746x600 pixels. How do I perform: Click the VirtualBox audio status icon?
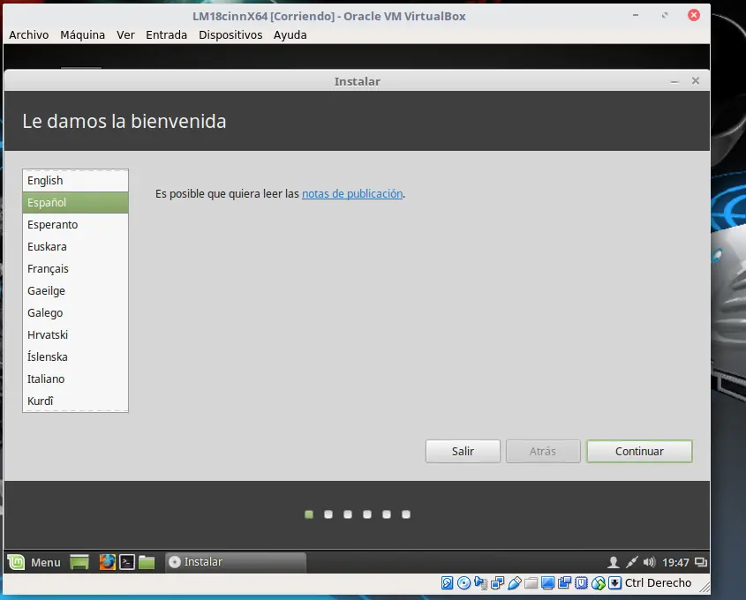pos(480,583)
